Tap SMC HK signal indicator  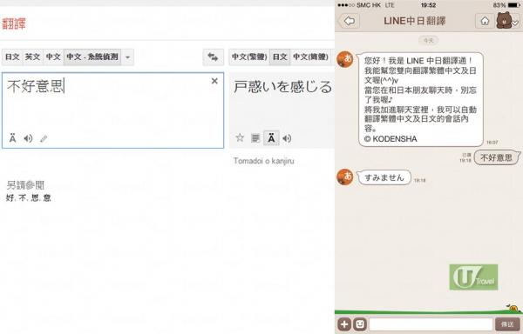click(360, 5)
